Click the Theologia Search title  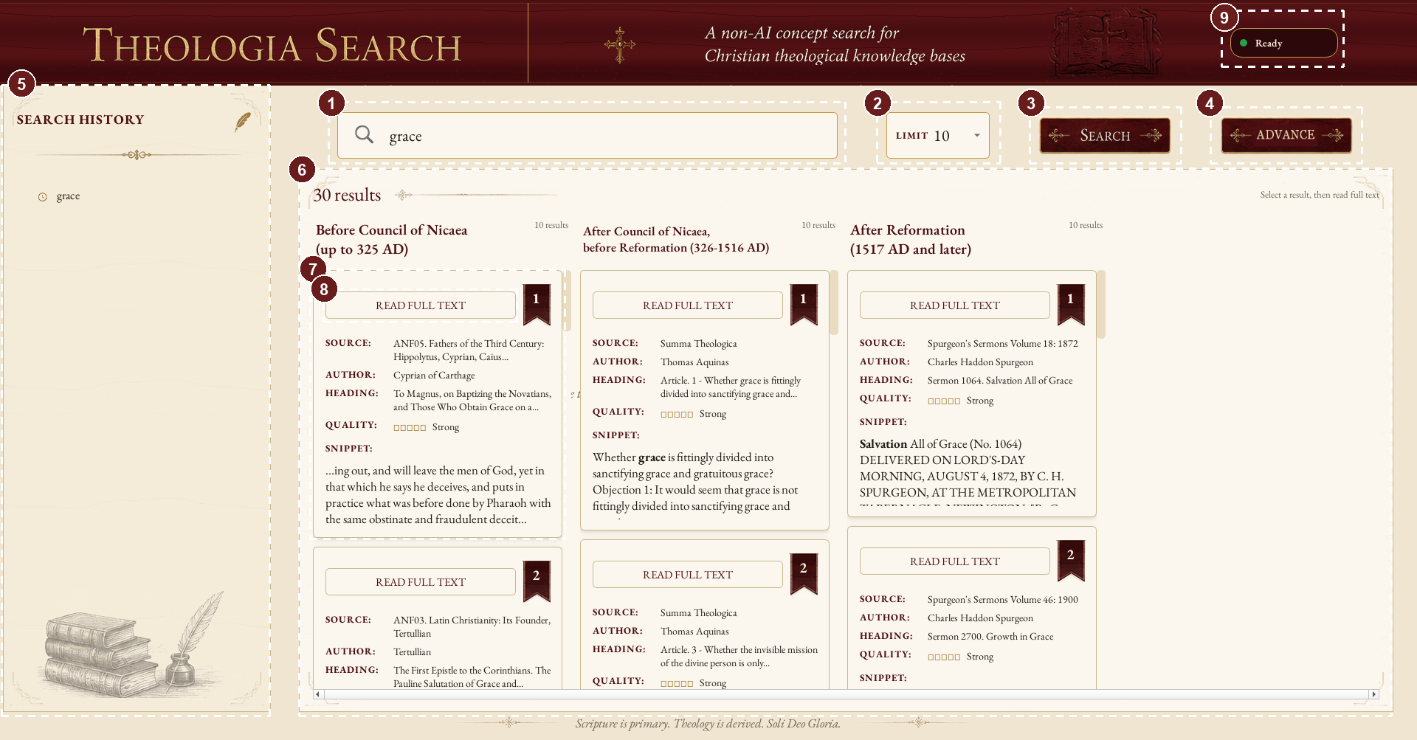point(272,46)
